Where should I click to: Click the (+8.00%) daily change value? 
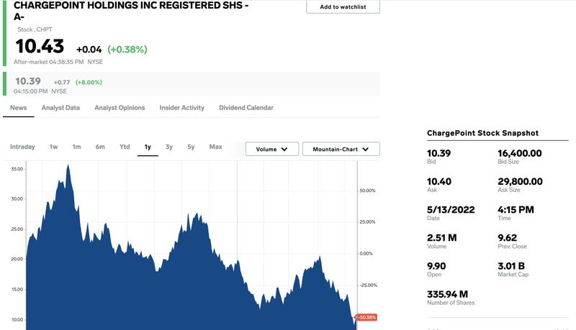point(89,82)
